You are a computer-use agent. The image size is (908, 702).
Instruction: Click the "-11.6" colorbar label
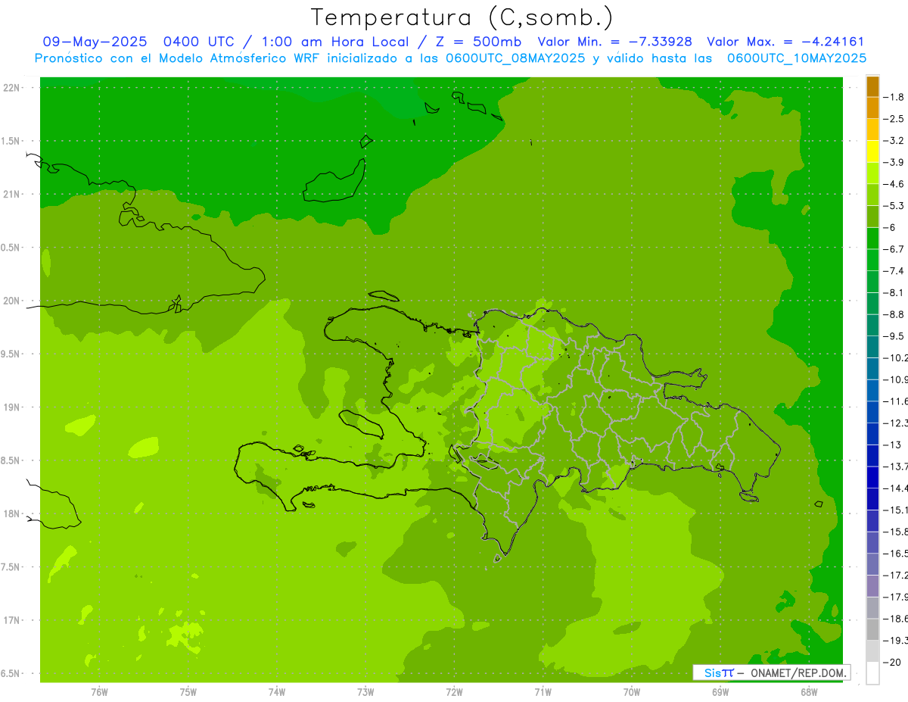895,401
